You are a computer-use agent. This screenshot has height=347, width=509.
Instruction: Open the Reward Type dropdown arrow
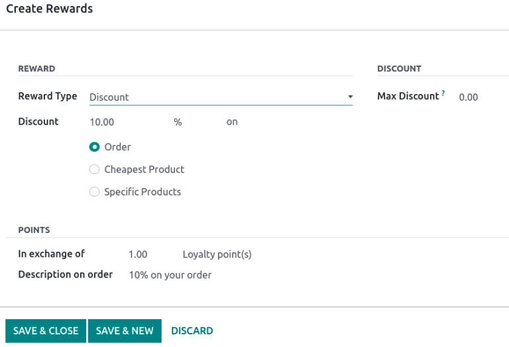click(350, 97)
